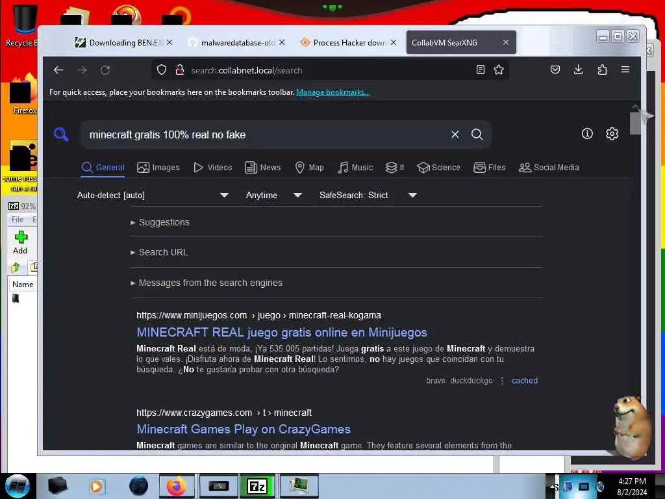Select the Map search category
665x499 pixels.
click(x=310, y=168)
